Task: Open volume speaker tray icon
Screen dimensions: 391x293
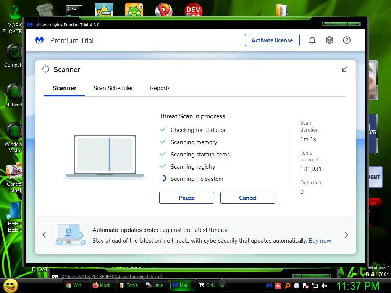Action: tap(324, 286)
